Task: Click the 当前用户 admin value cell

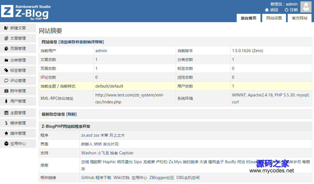Action: [x=135, y=51]
